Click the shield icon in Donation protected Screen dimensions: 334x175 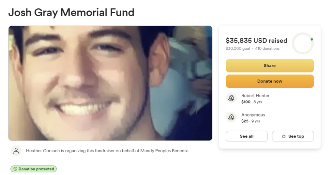coord(15,169)
